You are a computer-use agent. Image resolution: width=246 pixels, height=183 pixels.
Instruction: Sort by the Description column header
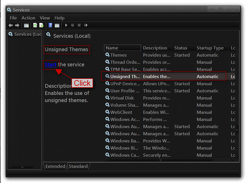click(x=156, y=48)
